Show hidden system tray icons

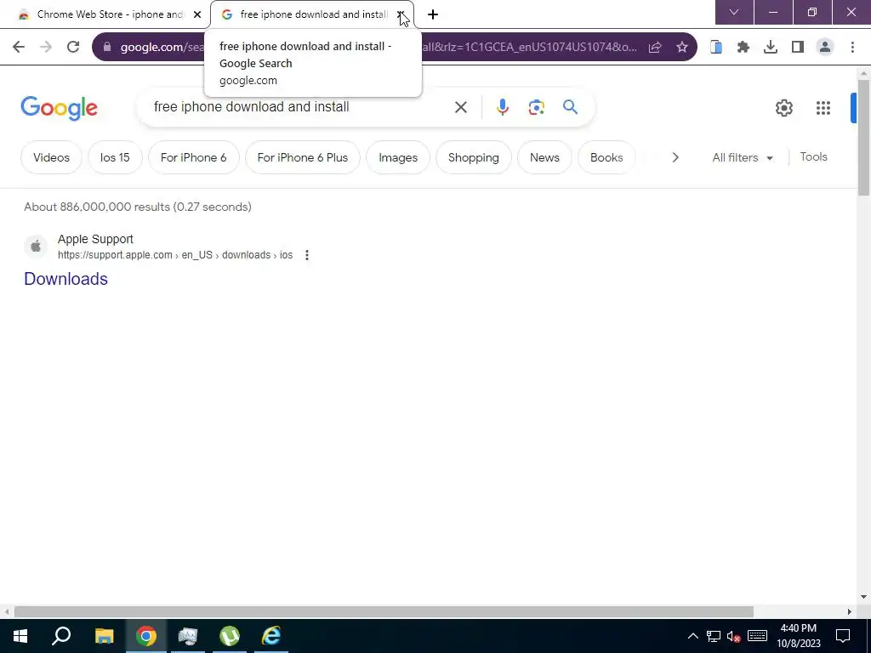point(692,636)
